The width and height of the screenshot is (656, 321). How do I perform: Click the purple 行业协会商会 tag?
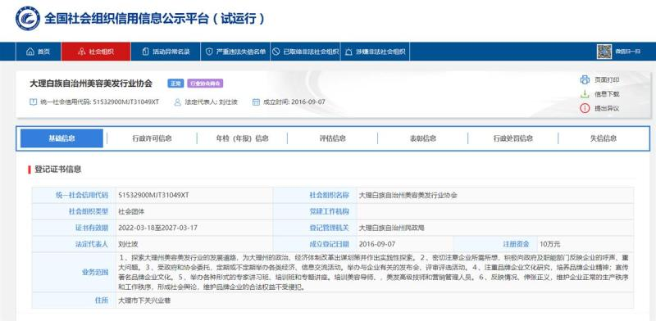[205, 84]
